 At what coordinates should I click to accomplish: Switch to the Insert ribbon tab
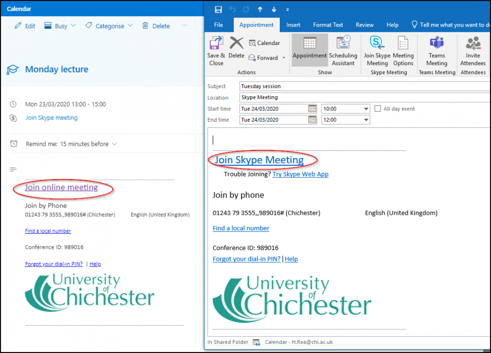tap(293, 25)
